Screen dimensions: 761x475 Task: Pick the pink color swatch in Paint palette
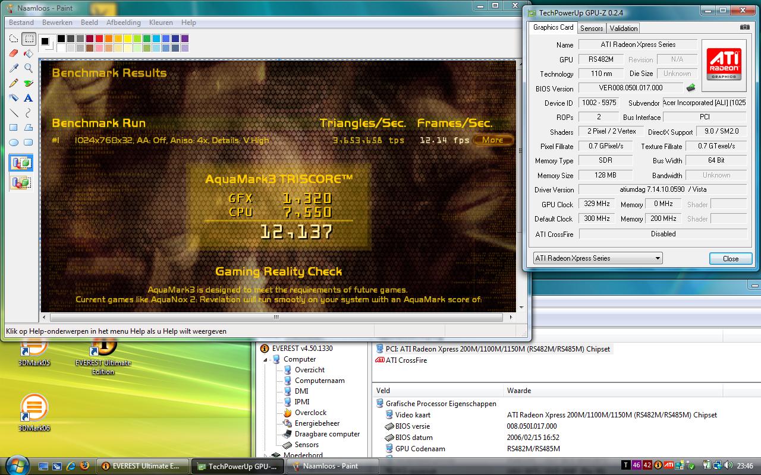pos(99,48)
